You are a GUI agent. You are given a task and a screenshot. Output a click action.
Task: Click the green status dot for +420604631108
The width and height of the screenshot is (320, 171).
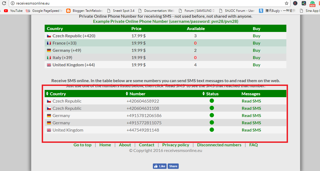(x=212, y=108)
